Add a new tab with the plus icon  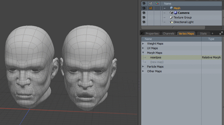212,34
